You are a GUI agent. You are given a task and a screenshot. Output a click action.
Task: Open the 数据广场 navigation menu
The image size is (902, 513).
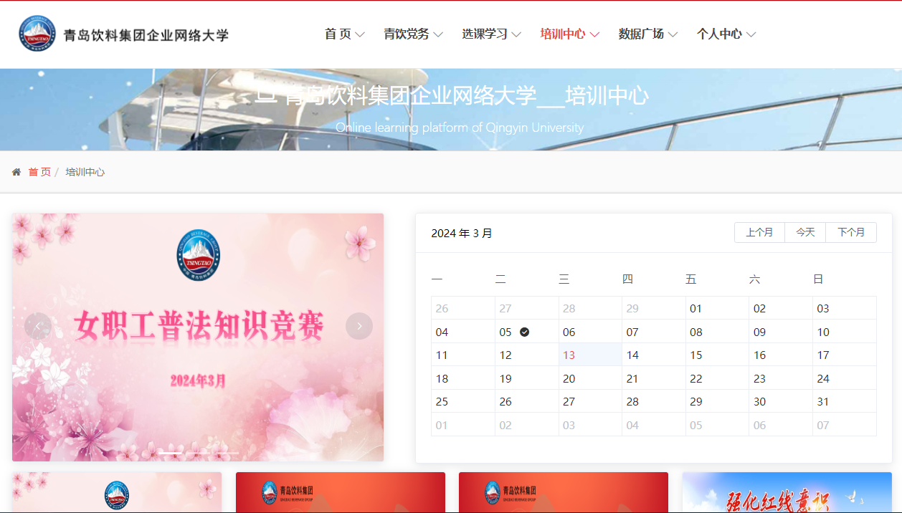pyautogui.click(x=647, y=34)
